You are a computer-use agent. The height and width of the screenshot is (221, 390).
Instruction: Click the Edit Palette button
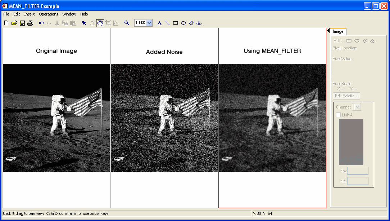point(346,96)
